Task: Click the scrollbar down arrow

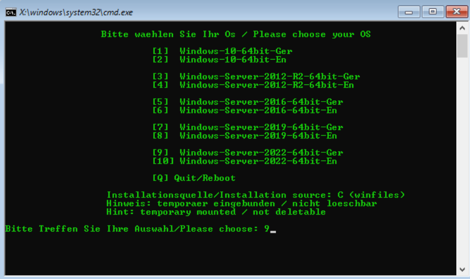Action: point(462,270)
